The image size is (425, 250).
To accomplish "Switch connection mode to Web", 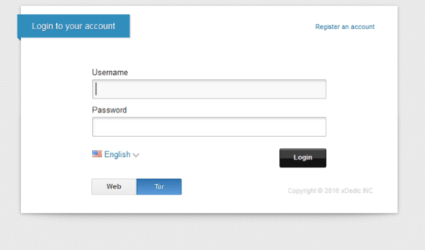I will [114, 186].
